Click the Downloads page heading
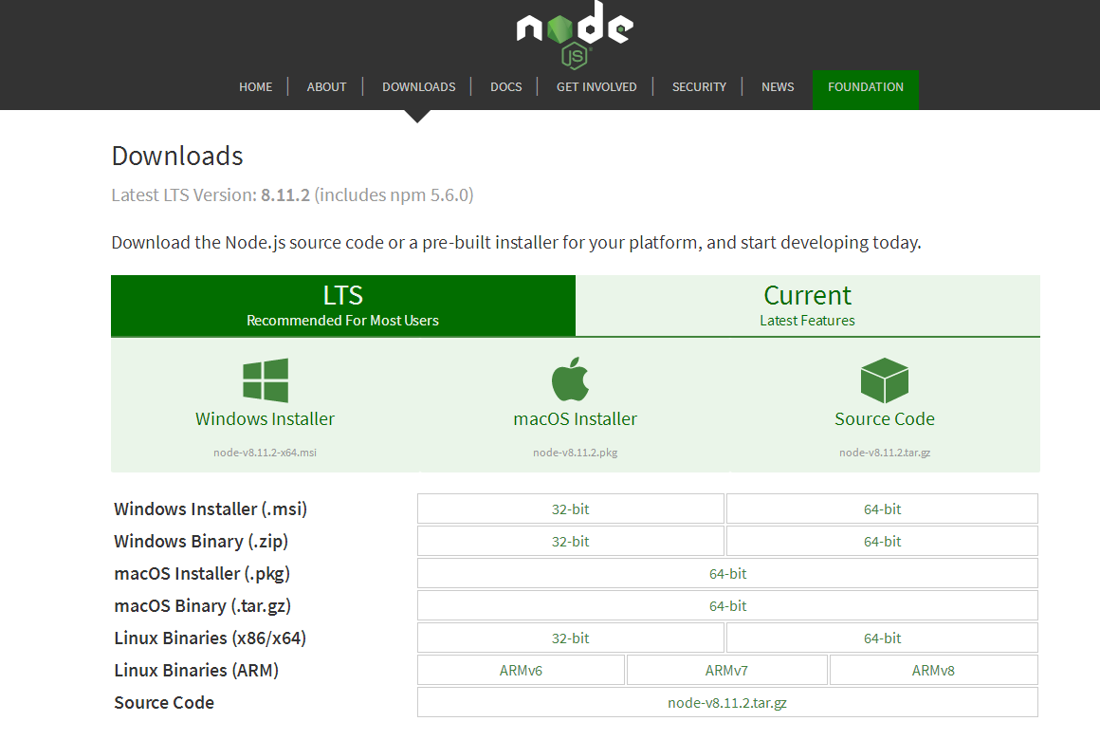1100x740 pixels. point(177,156)
